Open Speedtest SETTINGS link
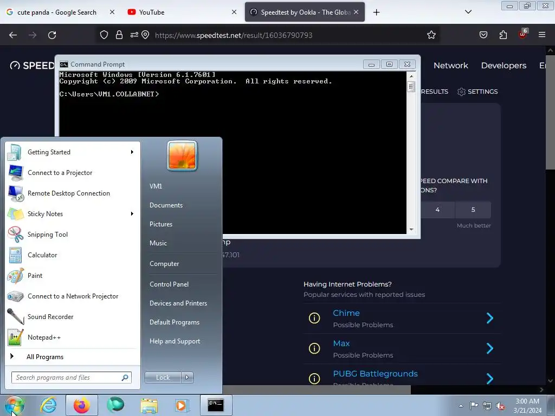555x416 pixels. [477, 92]
